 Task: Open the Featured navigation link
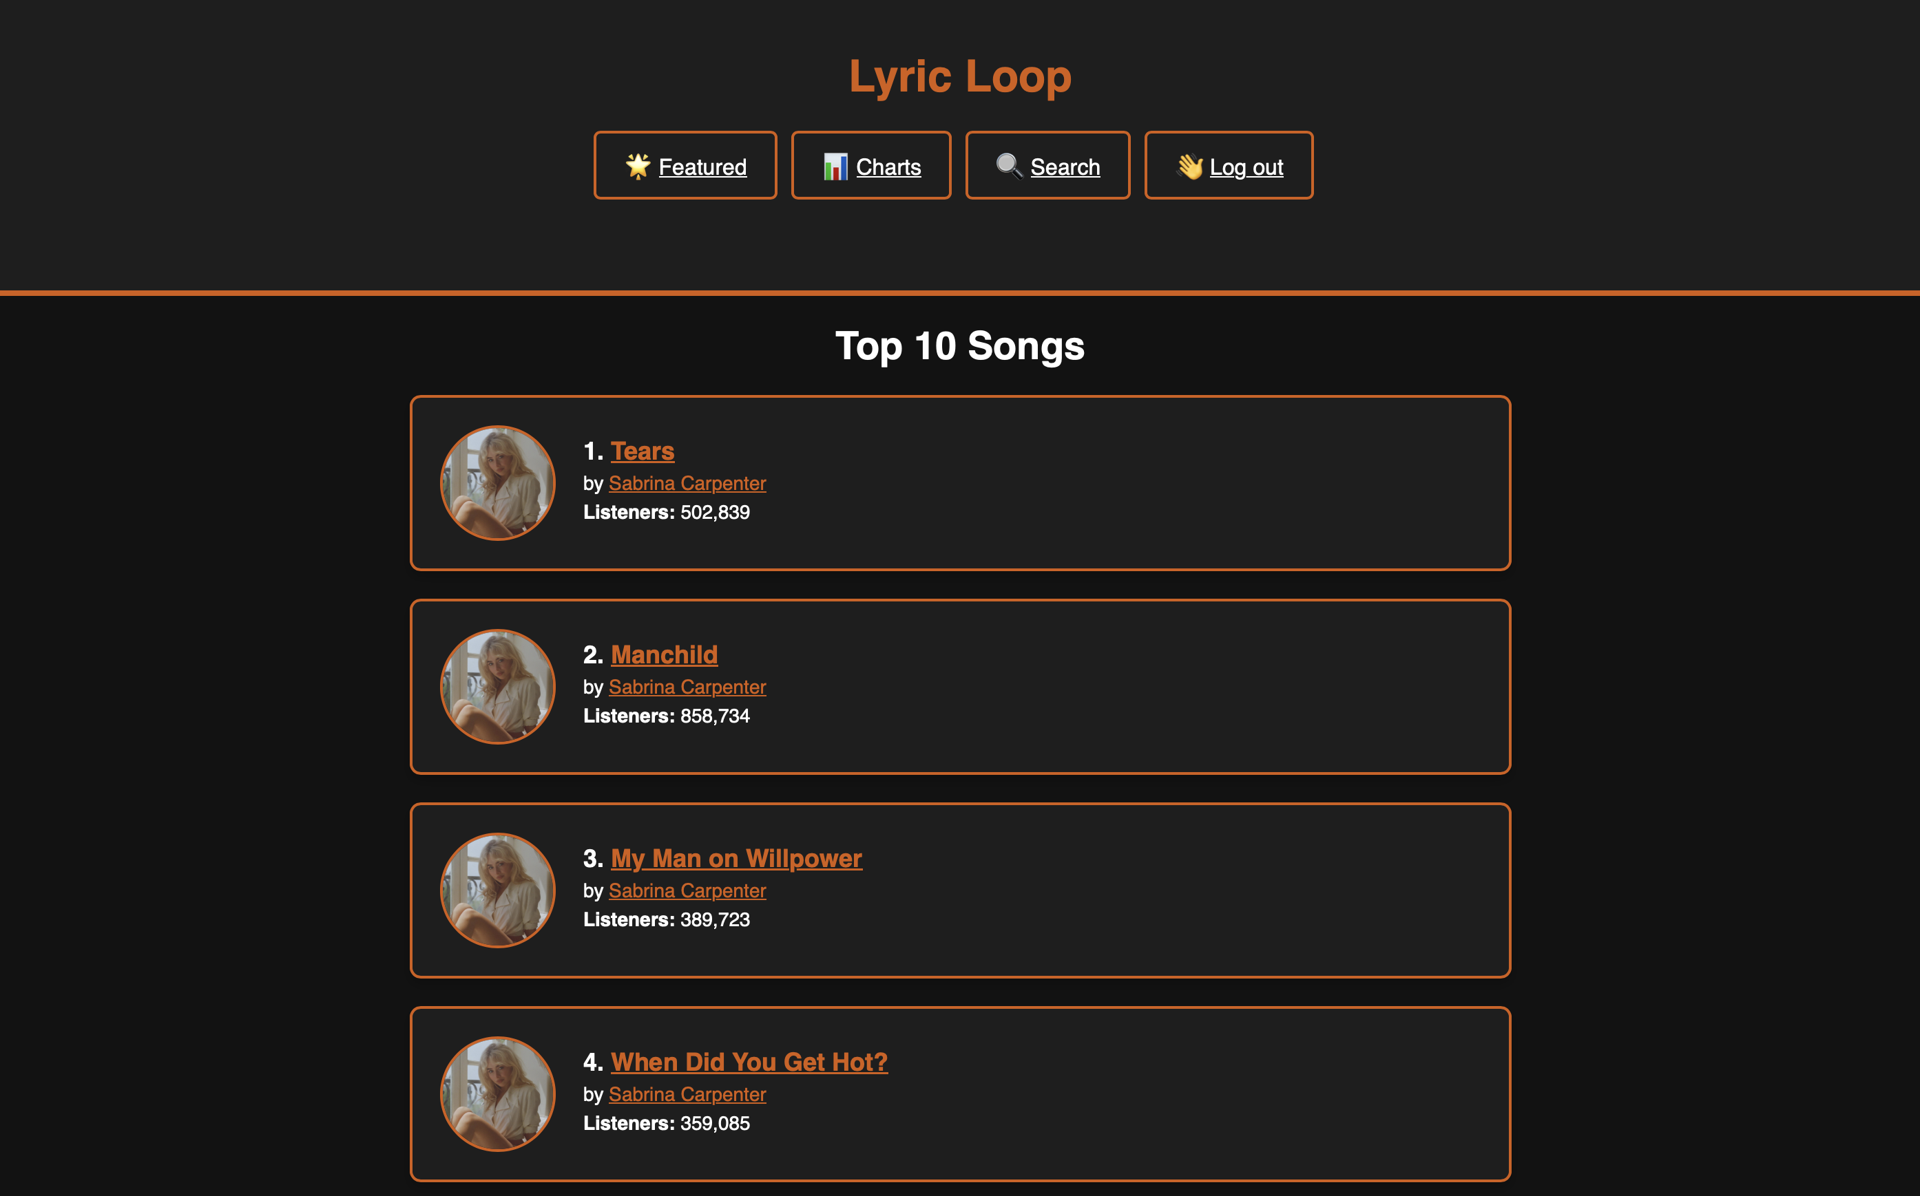pyautogui.click(x=702, y=167)
